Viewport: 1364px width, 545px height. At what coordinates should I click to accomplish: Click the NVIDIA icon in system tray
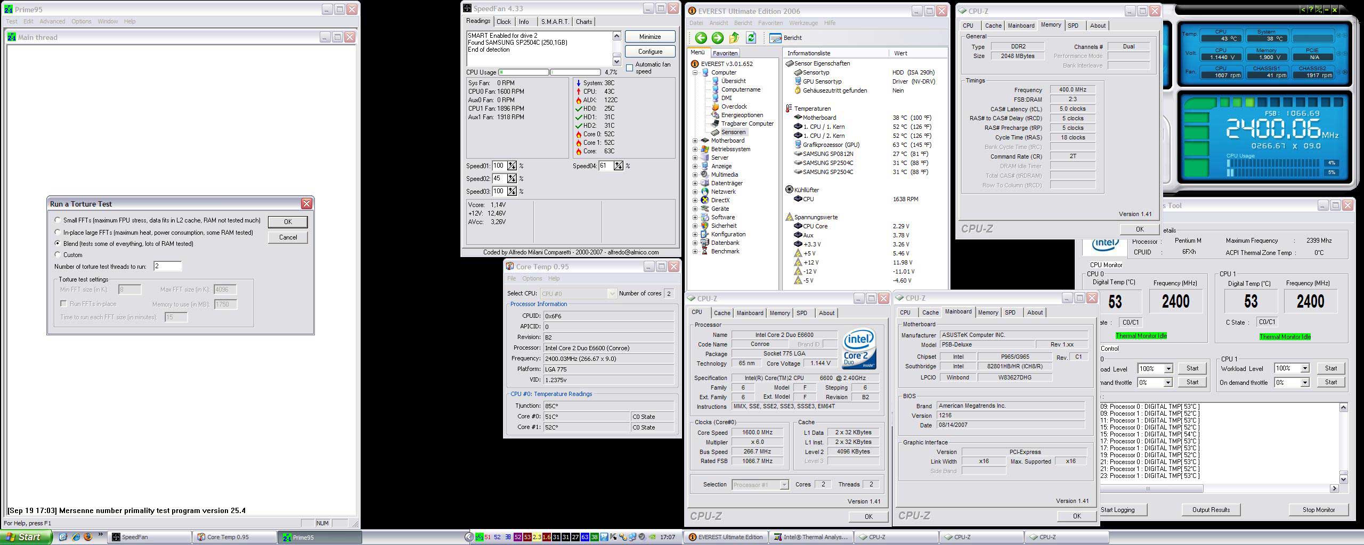pos(652,537)
